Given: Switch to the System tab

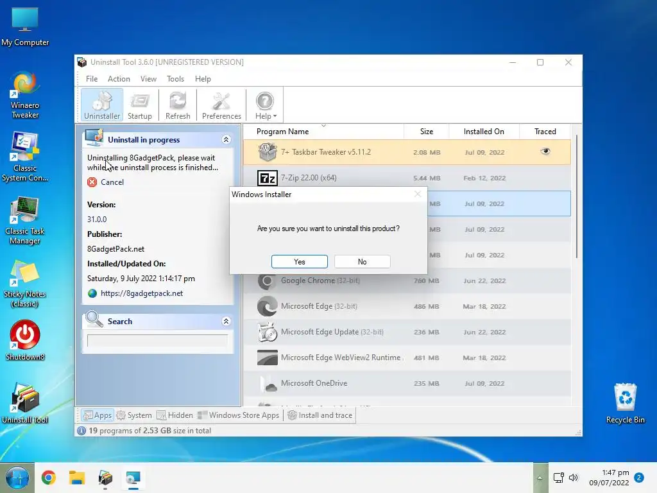Looking at the screenshot, I should pos(133,415).
